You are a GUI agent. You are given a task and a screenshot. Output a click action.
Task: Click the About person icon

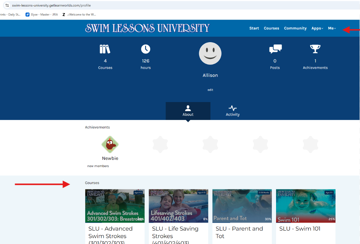coord(188,108)
